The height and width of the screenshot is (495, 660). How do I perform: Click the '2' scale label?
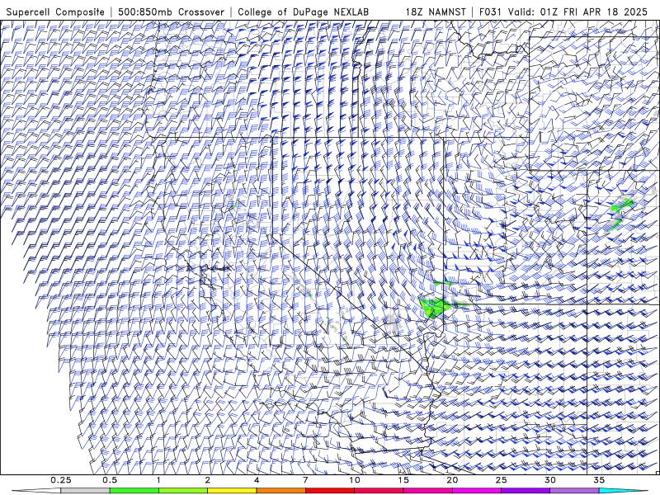point(208,480)
